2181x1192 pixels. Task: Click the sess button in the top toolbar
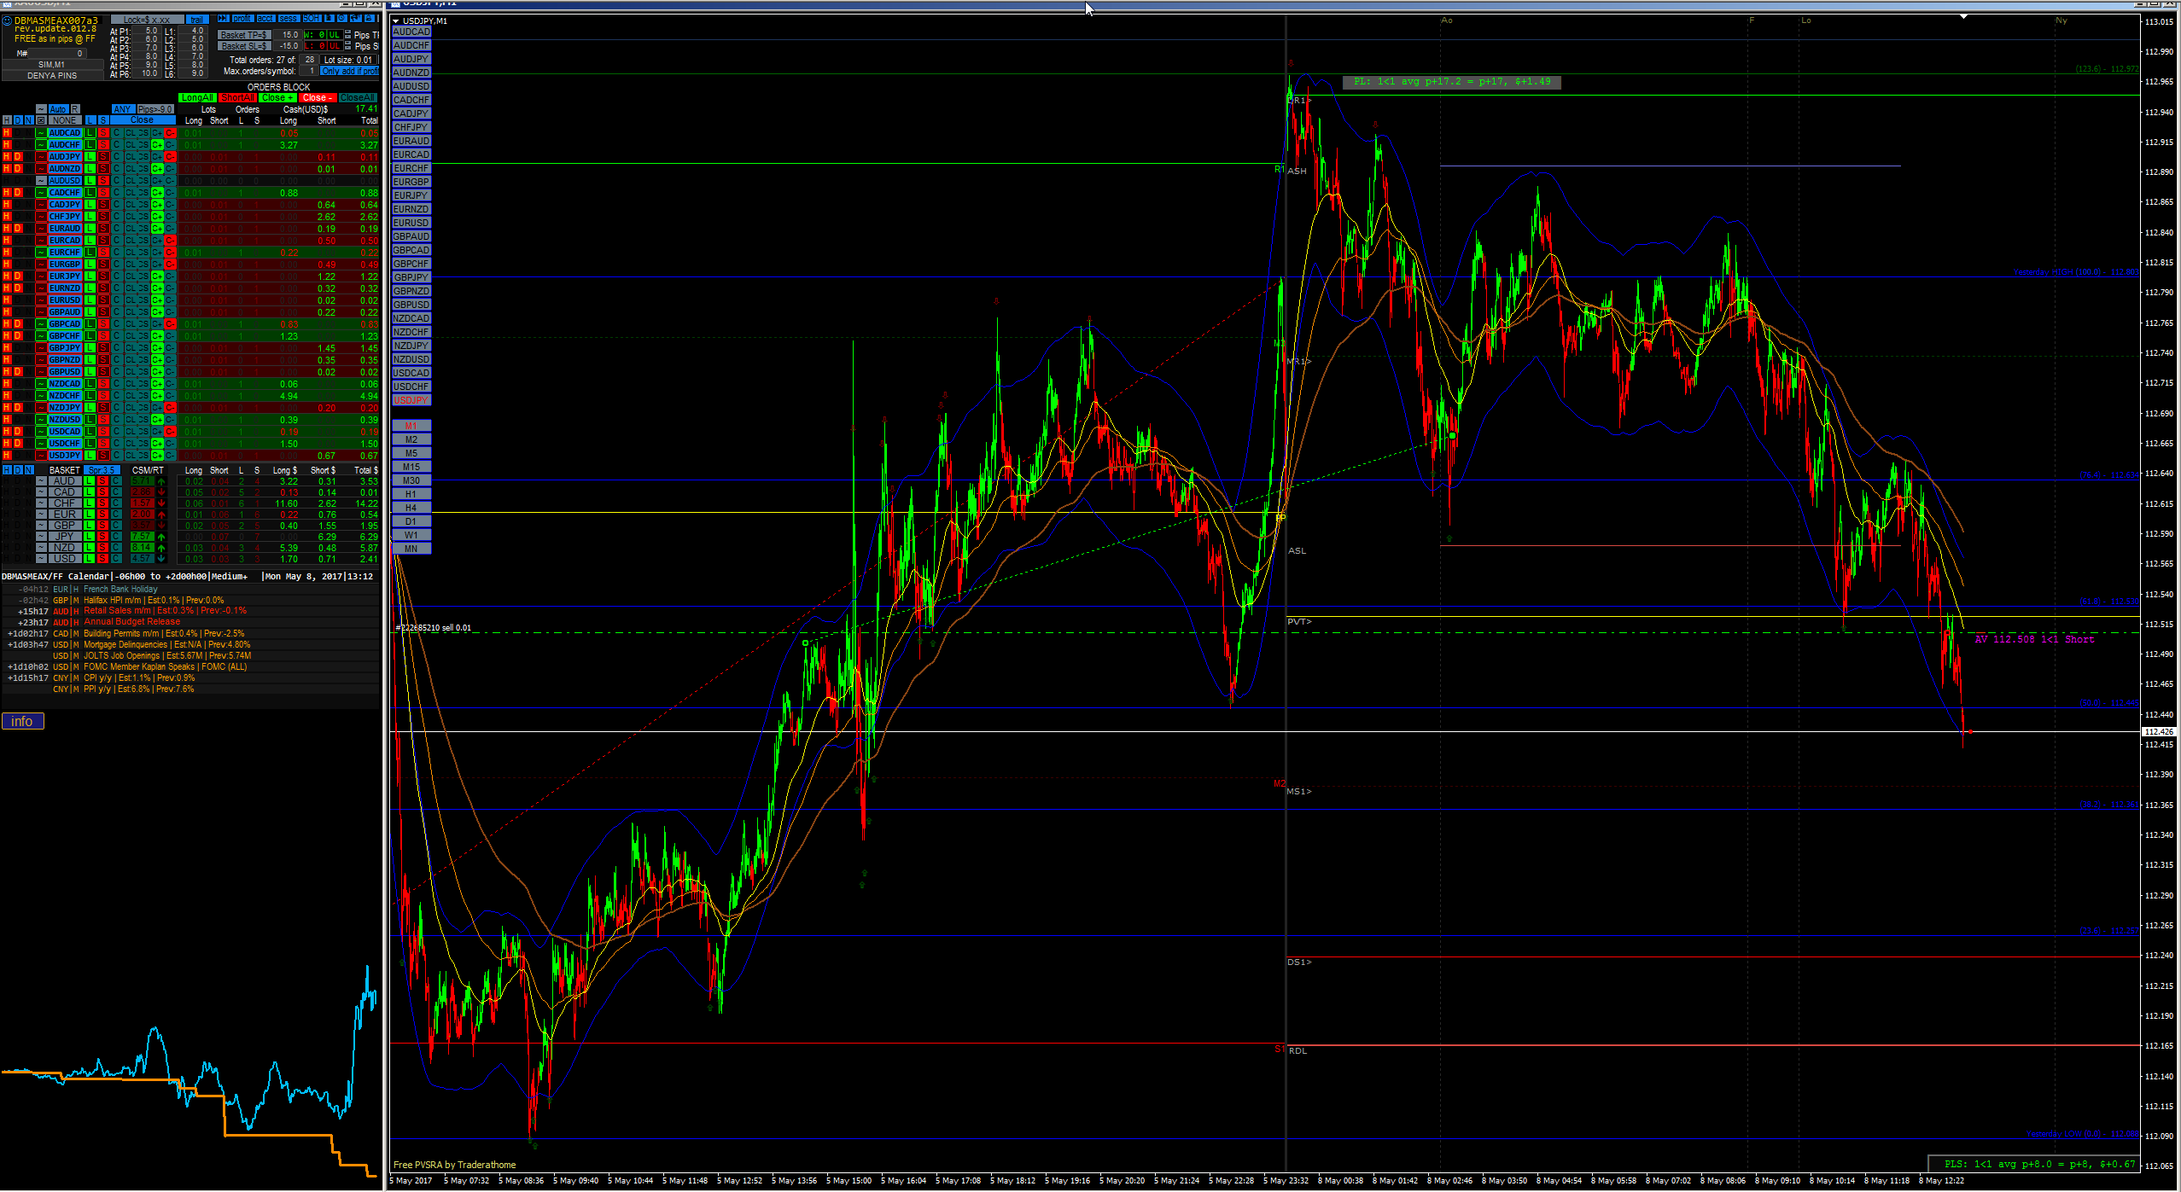(x=289, y=18)
